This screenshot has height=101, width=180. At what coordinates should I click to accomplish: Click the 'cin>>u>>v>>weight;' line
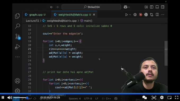point(62,49)
